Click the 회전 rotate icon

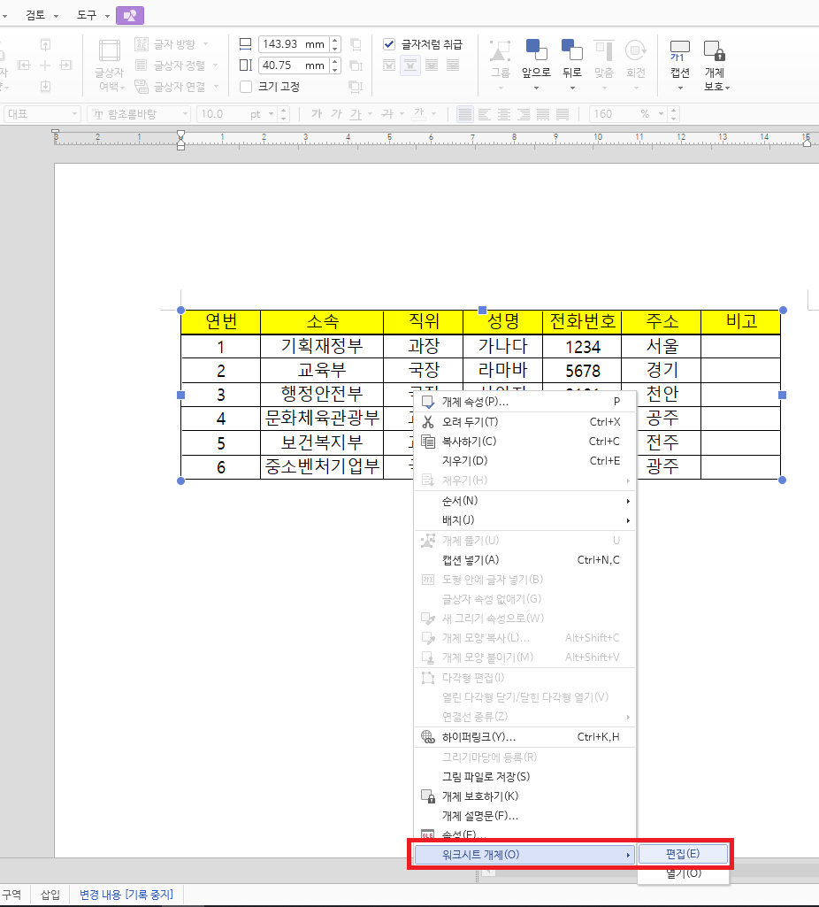click(x=635, y=51)
